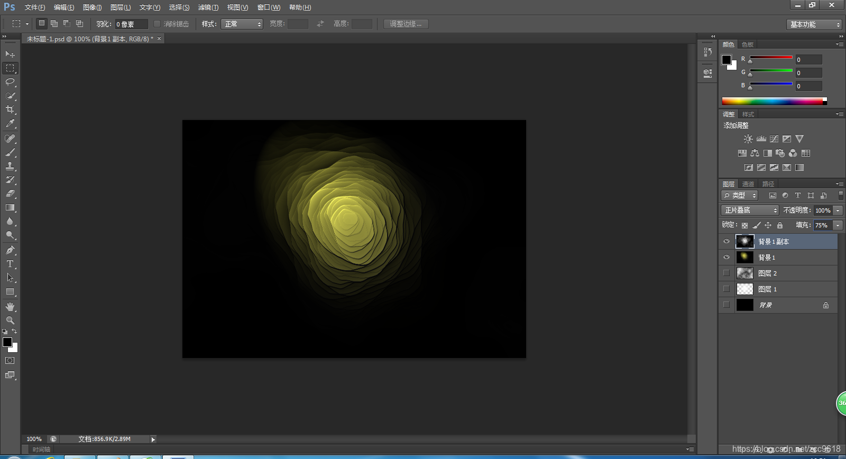Select the Quick Selection tool
Image resolution: width=846 pixels, height=459 pixels.
pyautogui.click(x=10, y=96)
